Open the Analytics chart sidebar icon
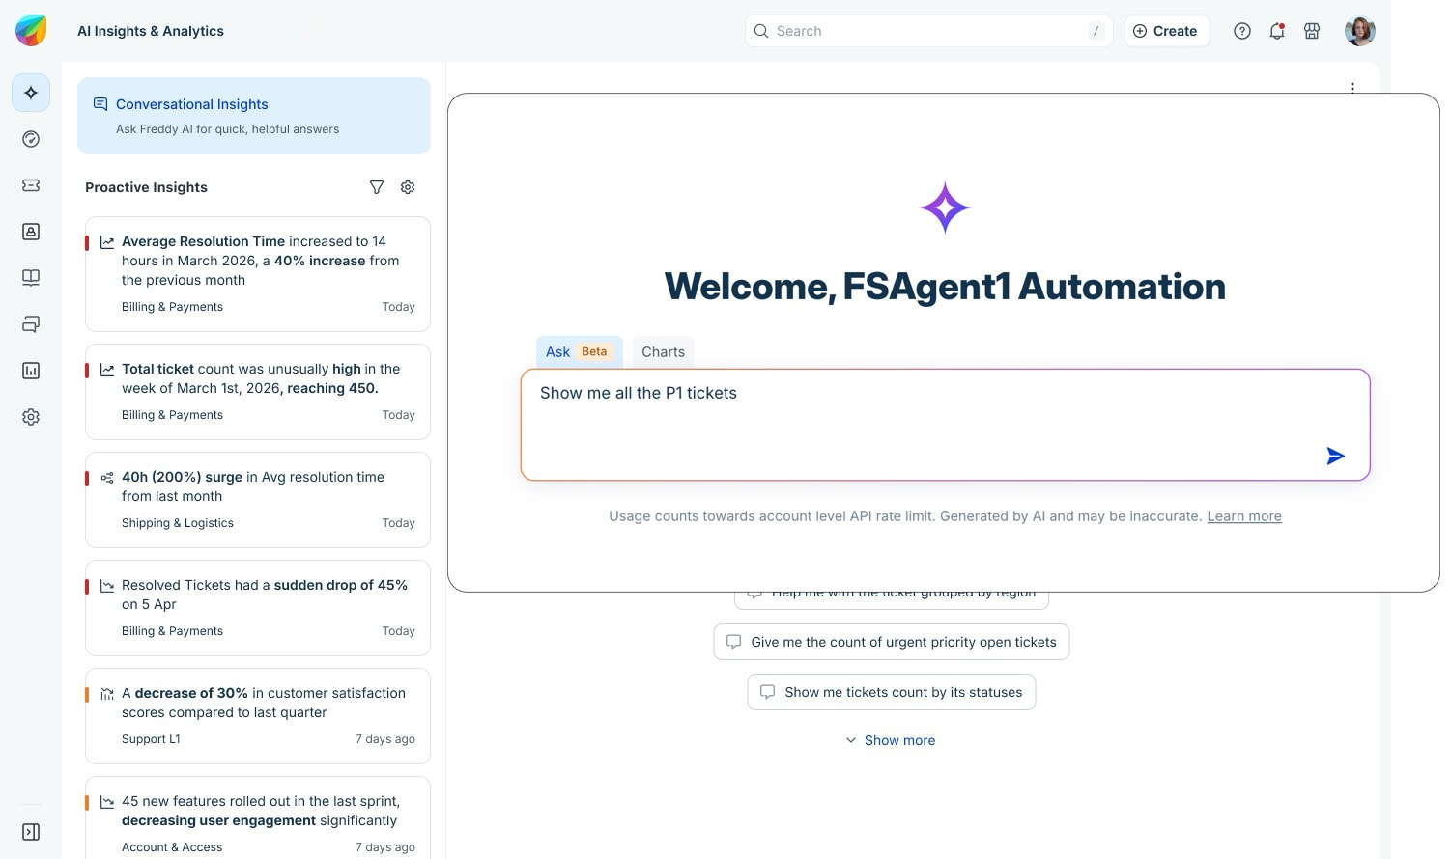 [x=31, y=371]
